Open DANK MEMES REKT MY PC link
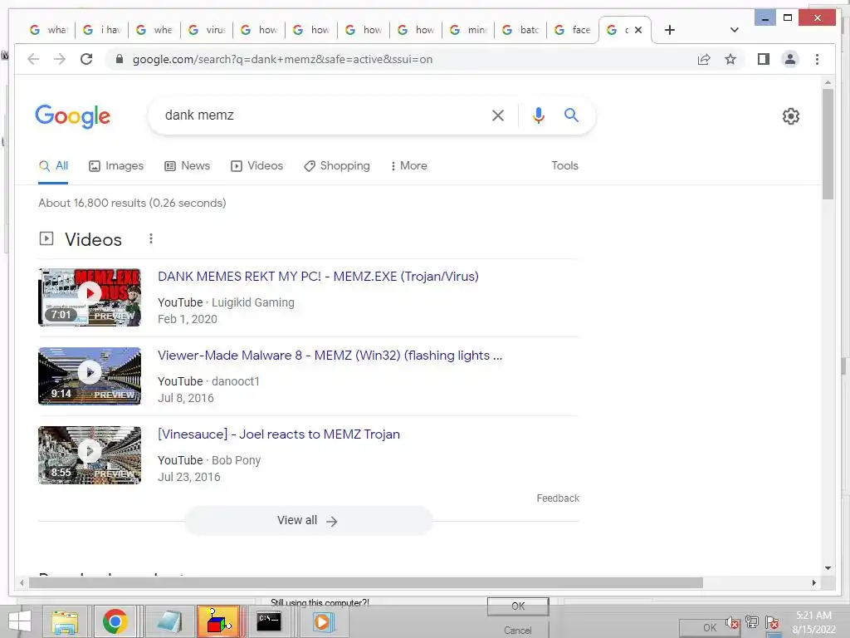Screen dimensions: 850x638 318,277
